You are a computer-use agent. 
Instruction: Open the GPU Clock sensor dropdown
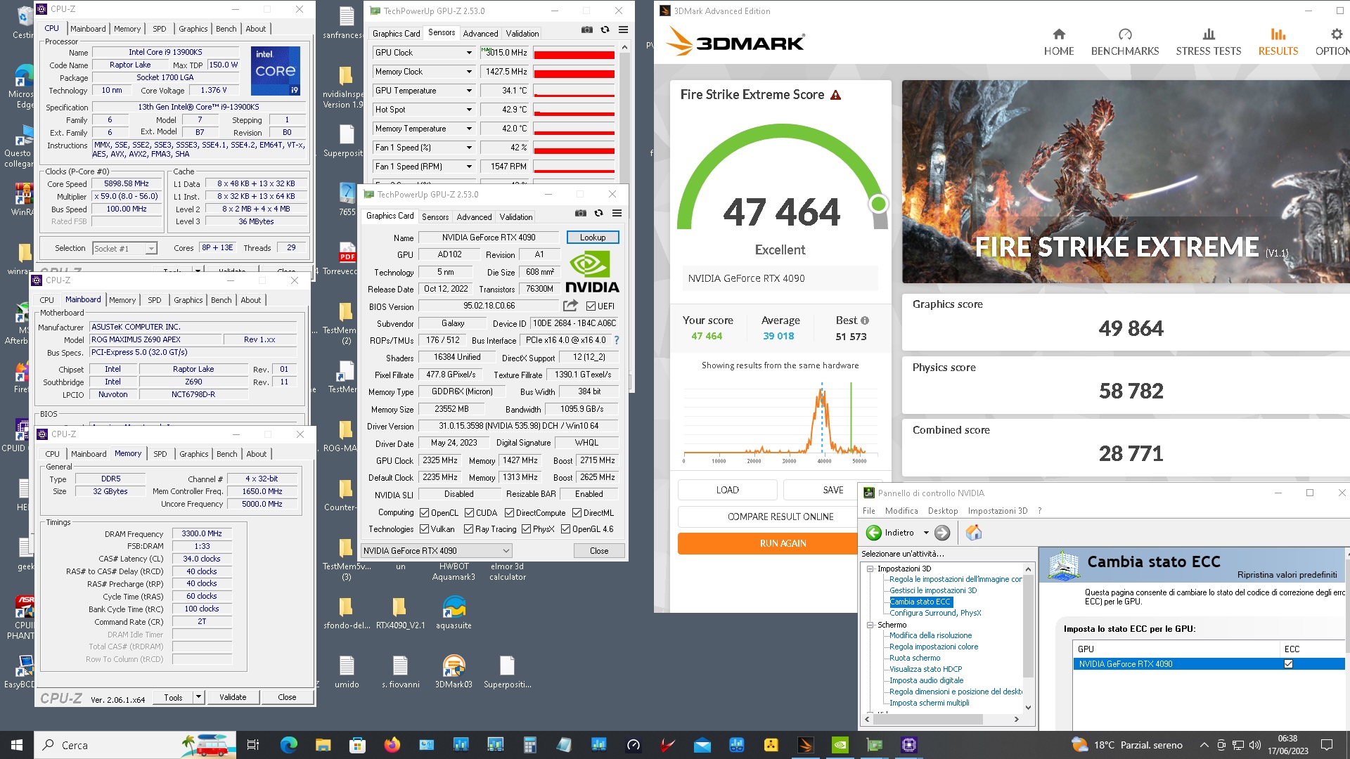(x=469, y=53)
